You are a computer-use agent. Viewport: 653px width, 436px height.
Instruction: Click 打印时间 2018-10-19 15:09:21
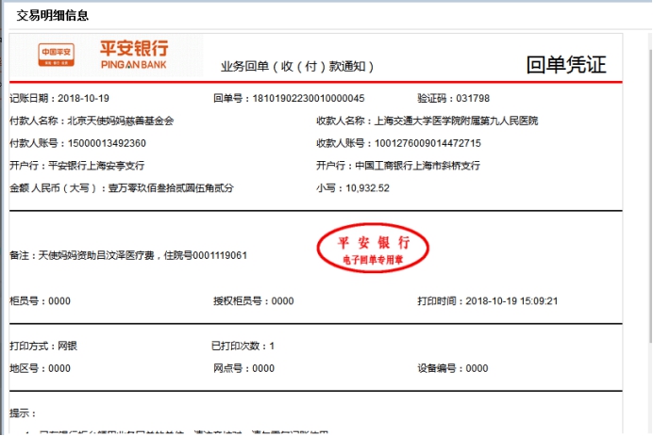[x=488, y=301]
